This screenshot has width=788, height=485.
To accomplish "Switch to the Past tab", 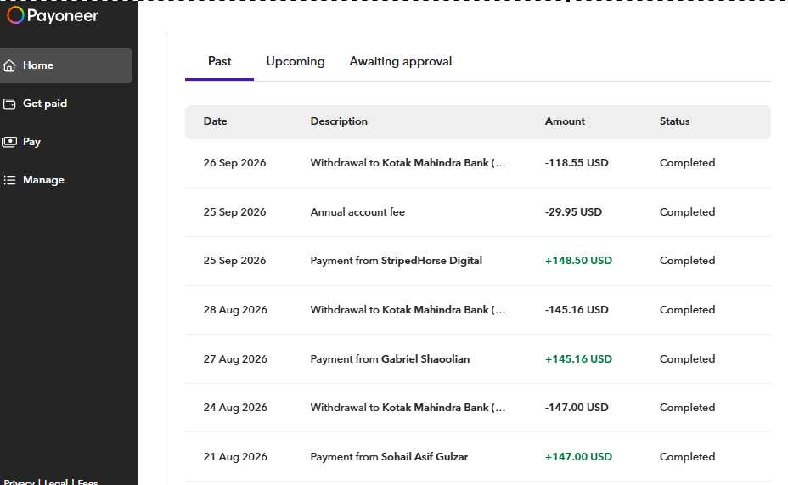I will click(220, 61).
